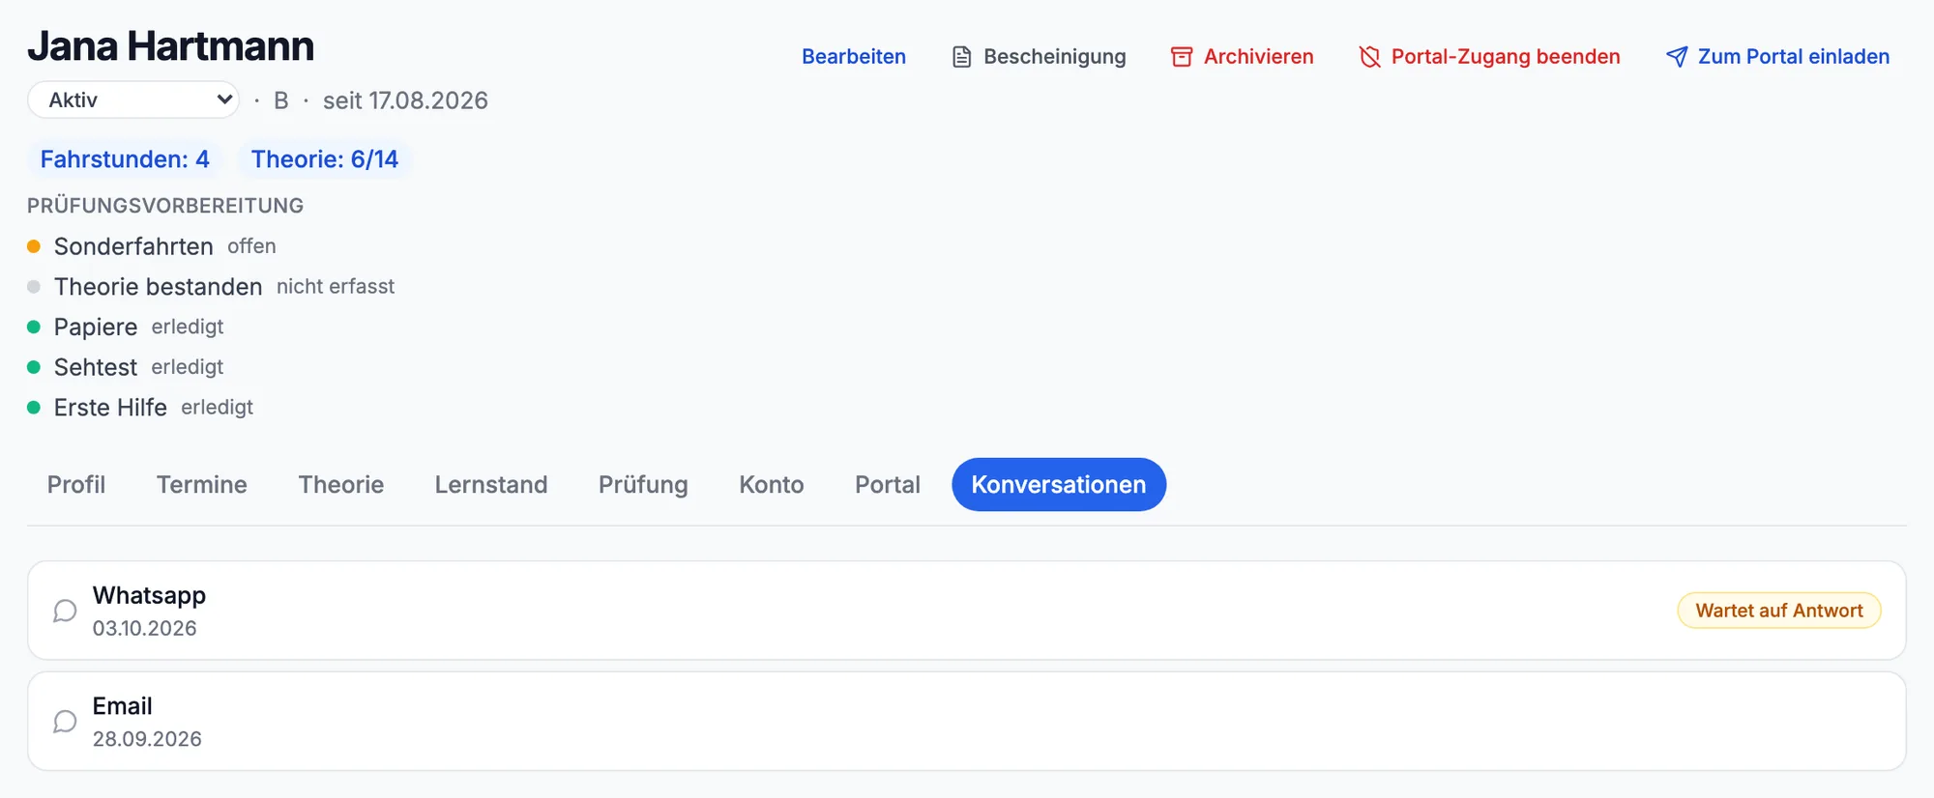1934x798 pixels.
Task: Click the paper plane invite icon
Action: pos(1677,57)
